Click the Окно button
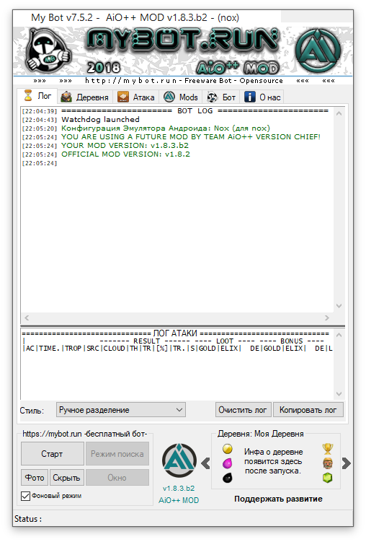This screenshot has height=542, width=366. 117,478
